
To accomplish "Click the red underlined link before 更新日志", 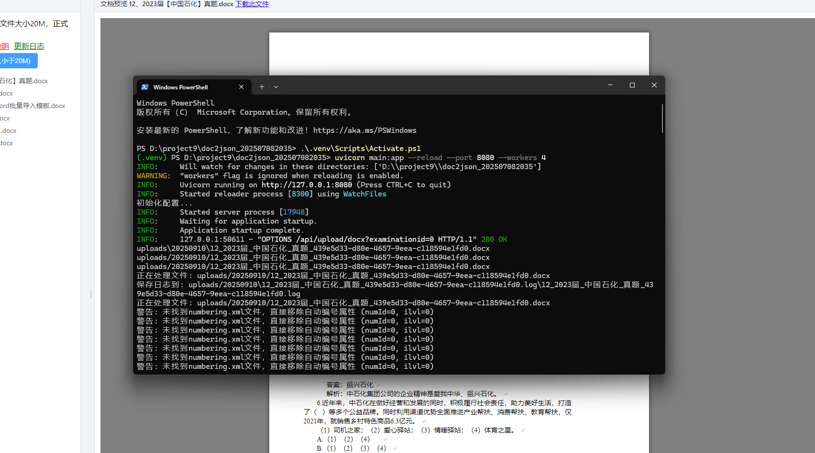I will coord(4,46).
